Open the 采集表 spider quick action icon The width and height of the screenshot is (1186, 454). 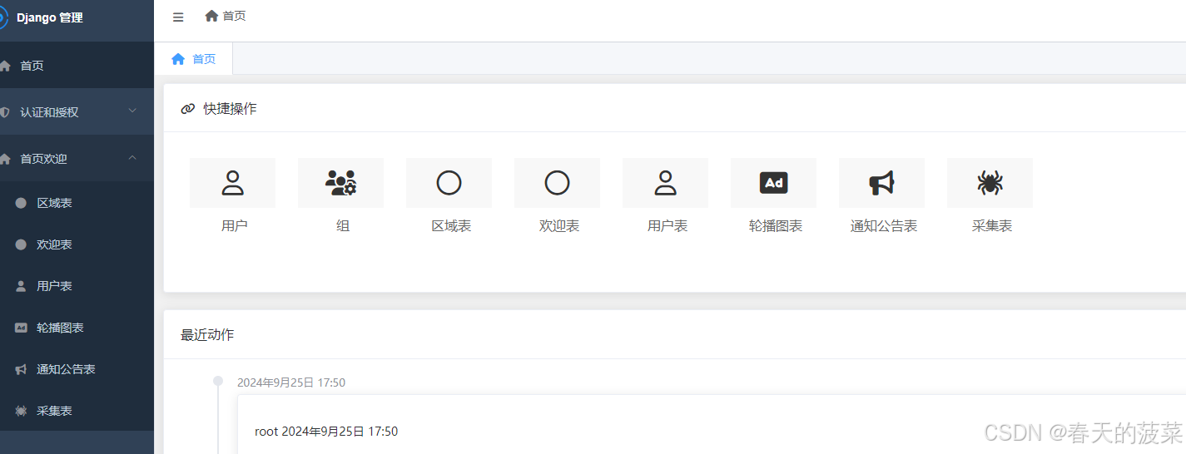(x=990, y=183)
